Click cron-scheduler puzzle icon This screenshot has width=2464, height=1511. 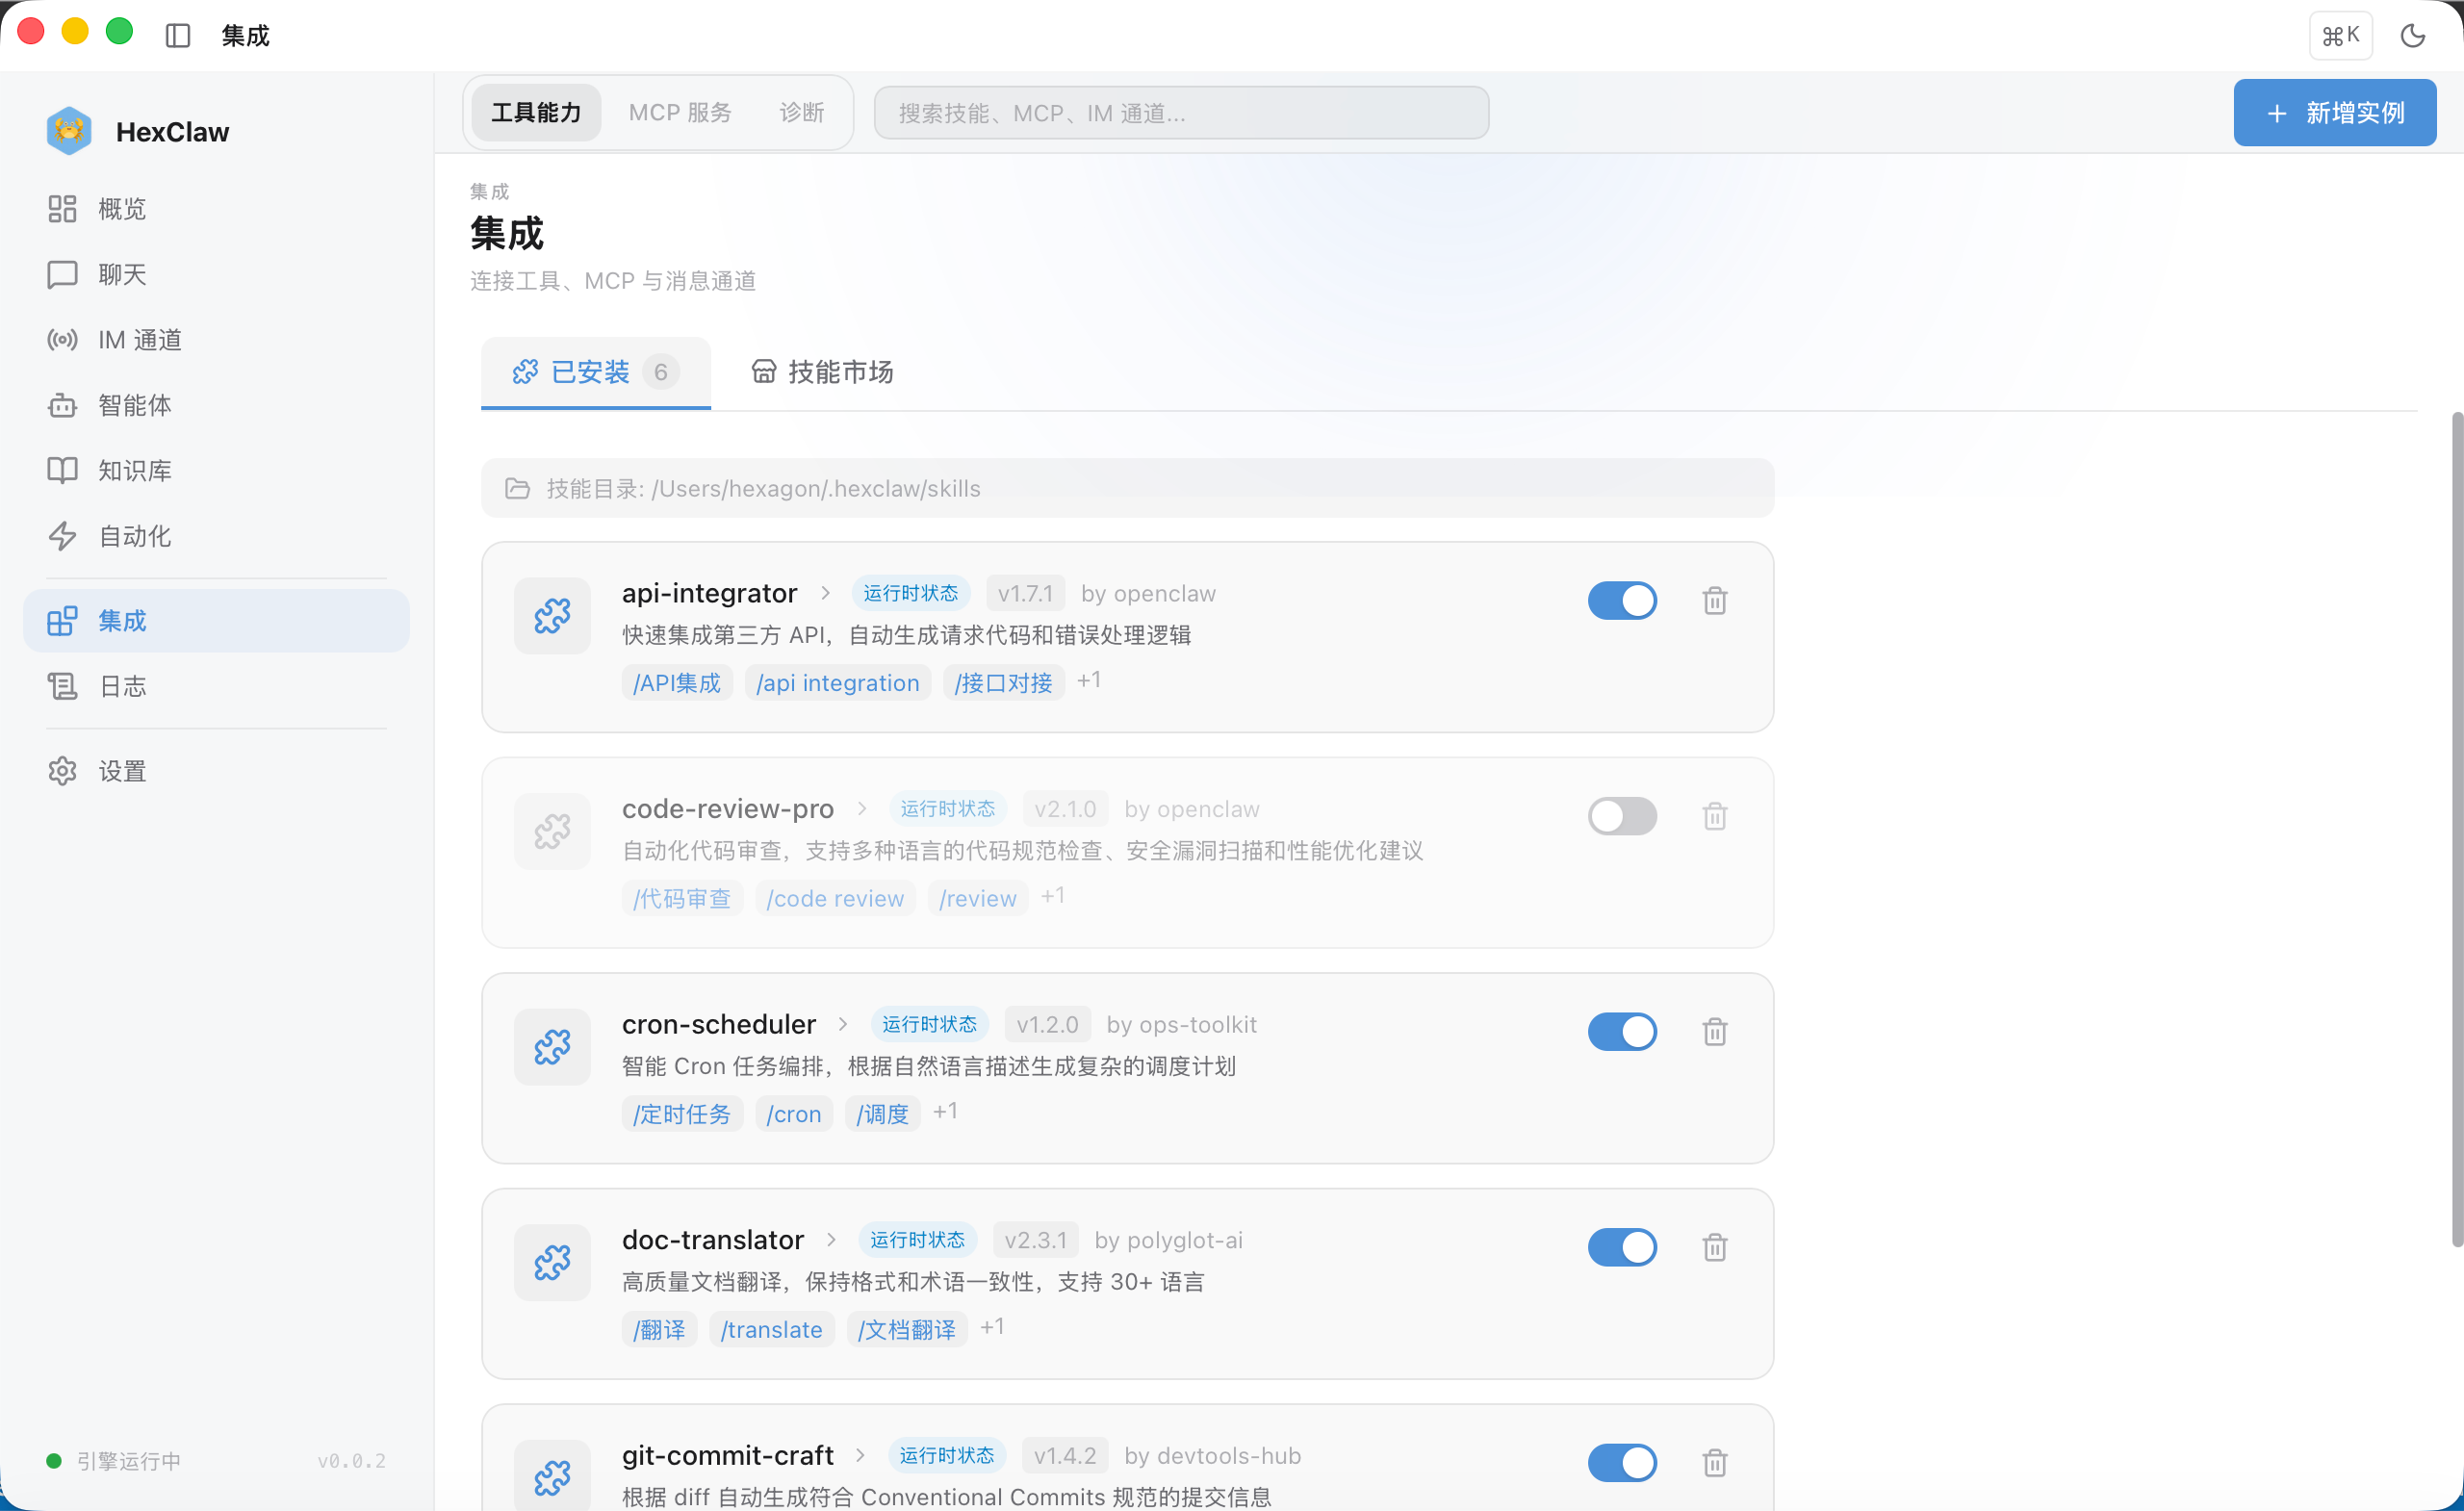552,1047
